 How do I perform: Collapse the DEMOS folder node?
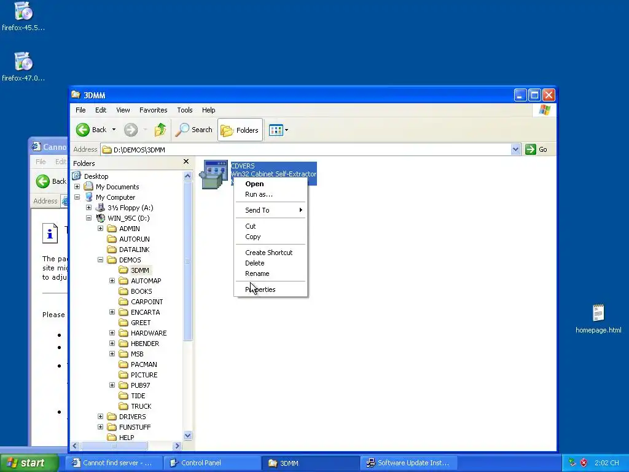[x=100, y=260]
